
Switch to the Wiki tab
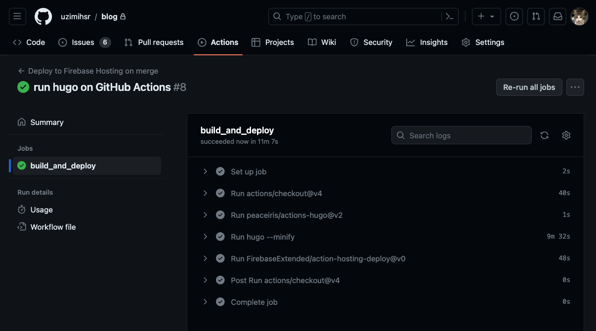pyautogui.click(x=322, y=42)
